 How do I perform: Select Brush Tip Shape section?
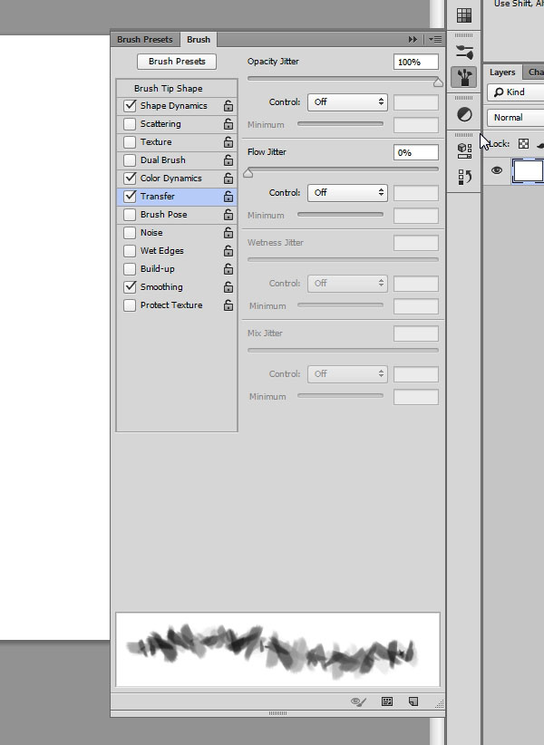click(x=169, y=89)
